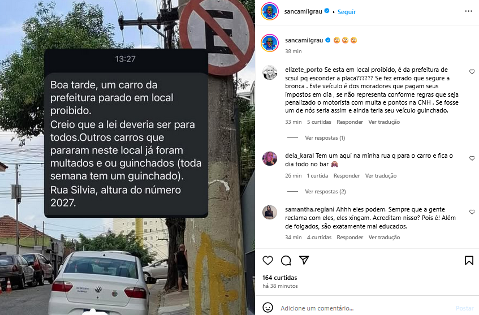This screenshot has width=479, height=315.
Task: Save post with the bookmark icon
Action: coord(469,260)
